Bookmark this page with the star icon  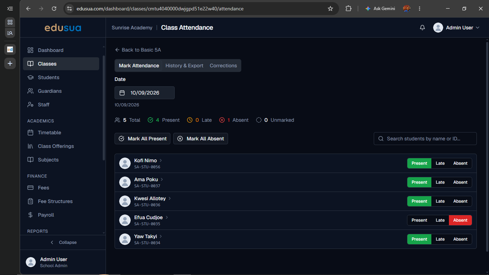330,9
